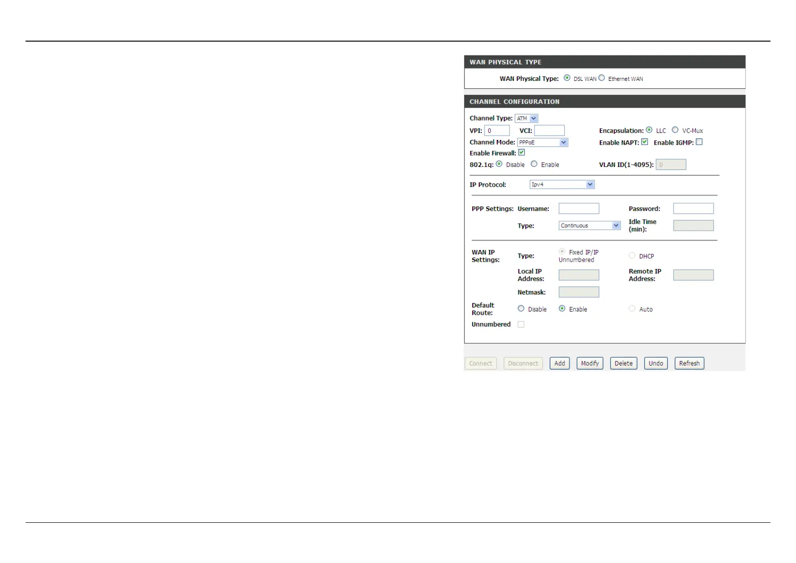
Task: Open the IP Protocol dropdown
Action: click(x=562, y=185)
